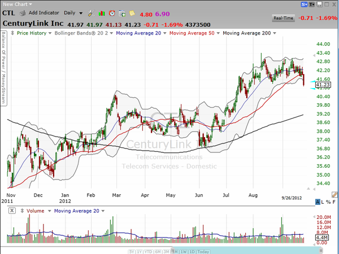Click the small triangle beside 20.0M volume
339x254 pixels.
point(314,217)
